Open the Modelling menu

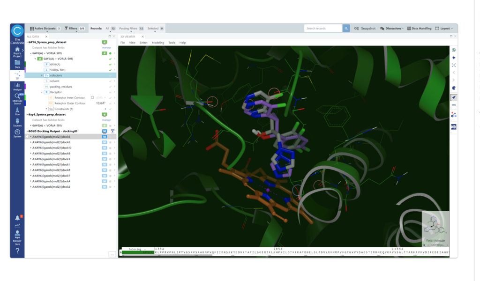coord(157,43)
